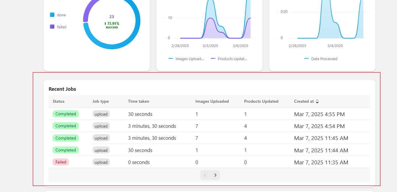Click the previous page chevron in pagination
This screenshot has height=192, width=397.
(x=205, y=175)
